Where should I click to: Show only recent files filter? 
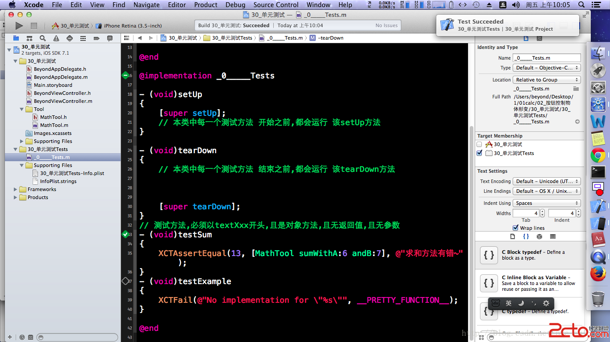[21, 337]
